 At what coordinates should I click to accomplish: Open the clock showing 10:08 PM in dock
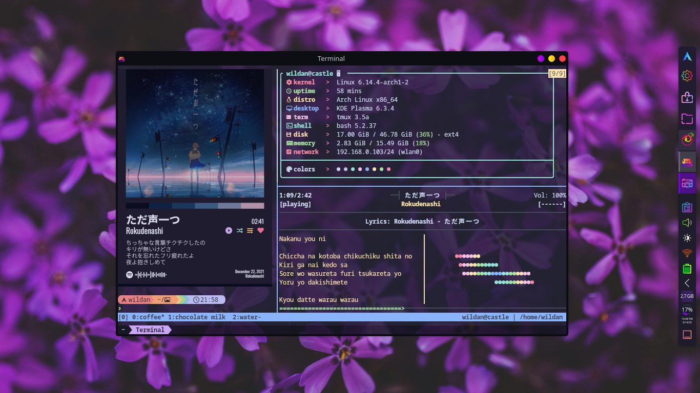click(687, 320)
